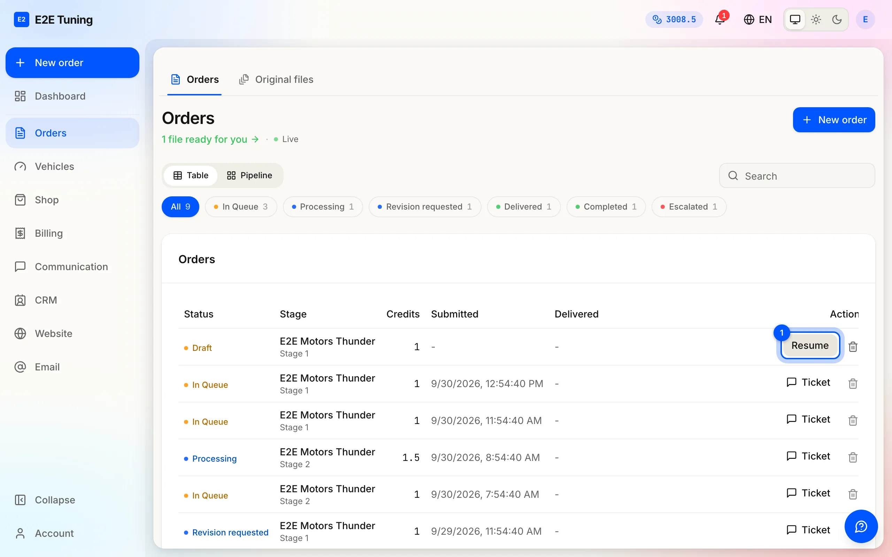Delete the 11:54:40 AM 9/30 order
Screen dimensions: 892x557
point(853,420)
